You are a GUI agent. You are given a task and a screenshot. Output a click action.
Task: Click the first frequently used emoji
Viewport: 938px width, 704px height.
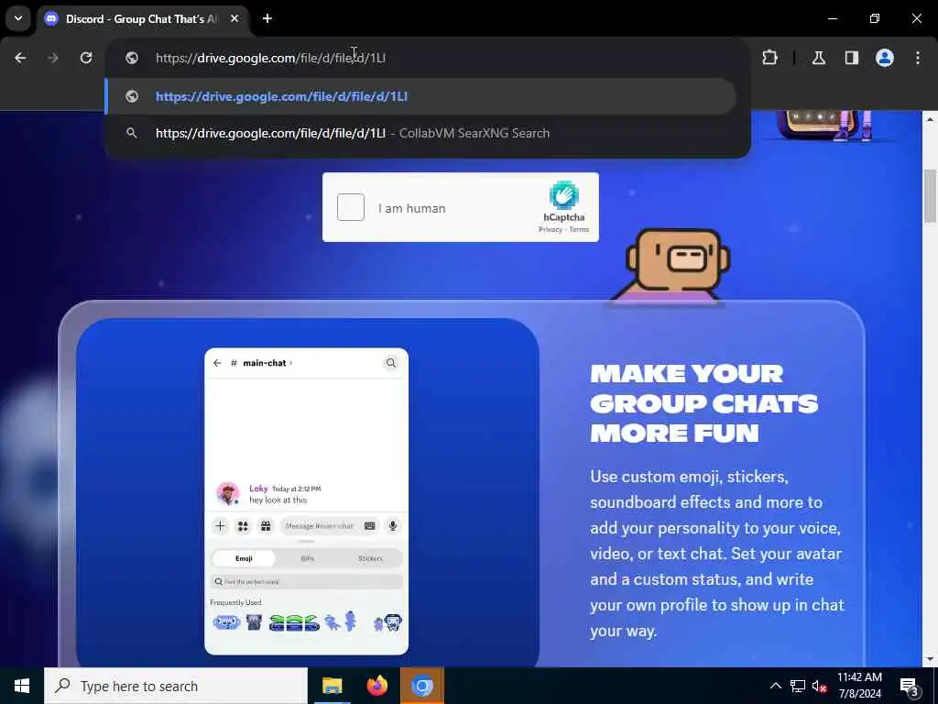226,622
